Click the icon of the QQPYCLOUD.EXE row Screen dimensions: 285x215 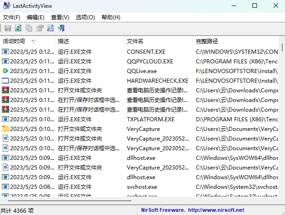(x=5, y=62)
